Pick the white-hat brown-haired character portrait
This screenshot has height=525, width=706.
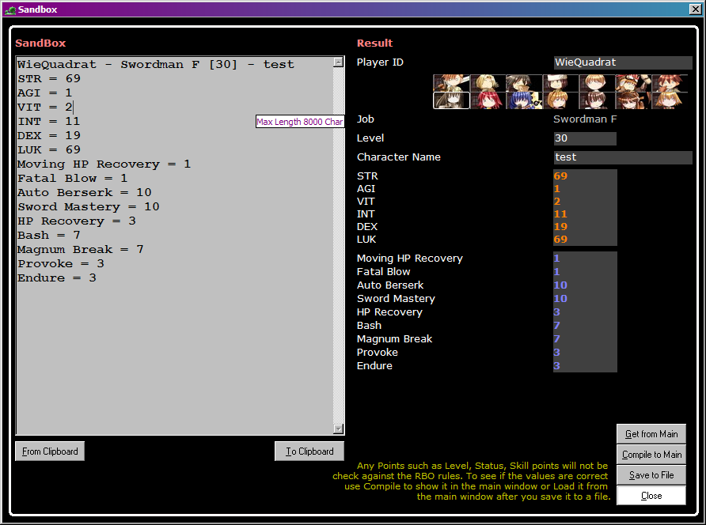point(561,83)
